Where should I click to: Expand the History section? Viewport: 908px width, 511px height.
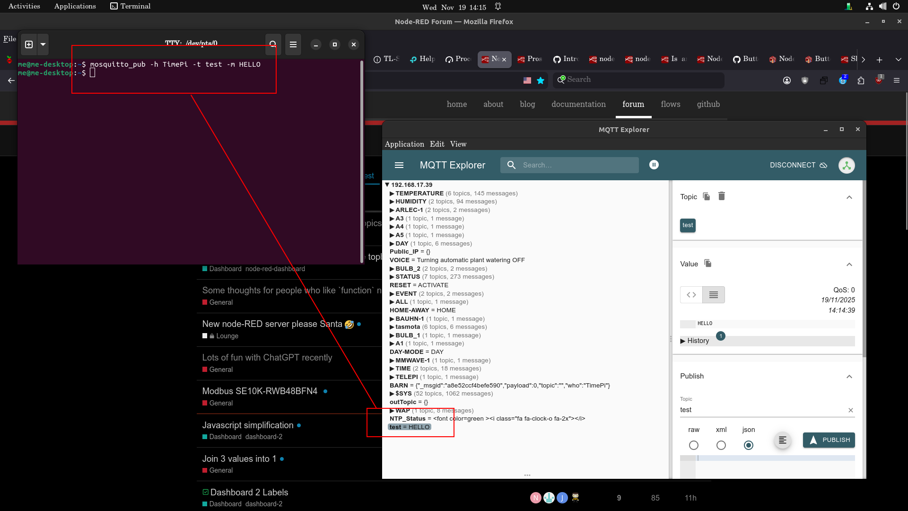pyautogui.click(x=695, y=341)
